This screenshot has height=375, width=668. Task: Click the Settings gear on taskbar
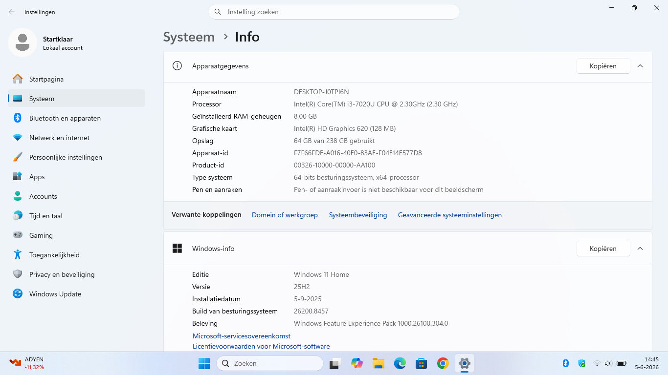coord(465,363)
